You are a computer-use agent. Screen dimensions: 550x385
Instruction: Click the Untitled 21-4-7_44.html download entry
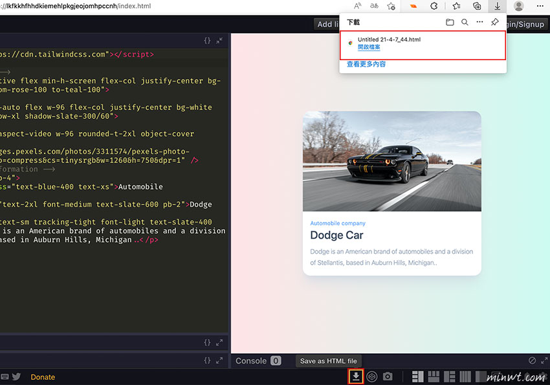[423, 45]
